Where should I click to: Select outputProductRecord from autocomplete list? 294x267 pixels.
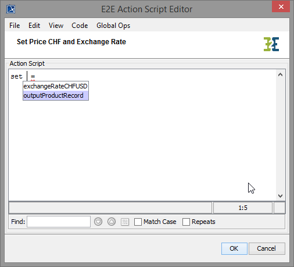(x=56, y=95)
